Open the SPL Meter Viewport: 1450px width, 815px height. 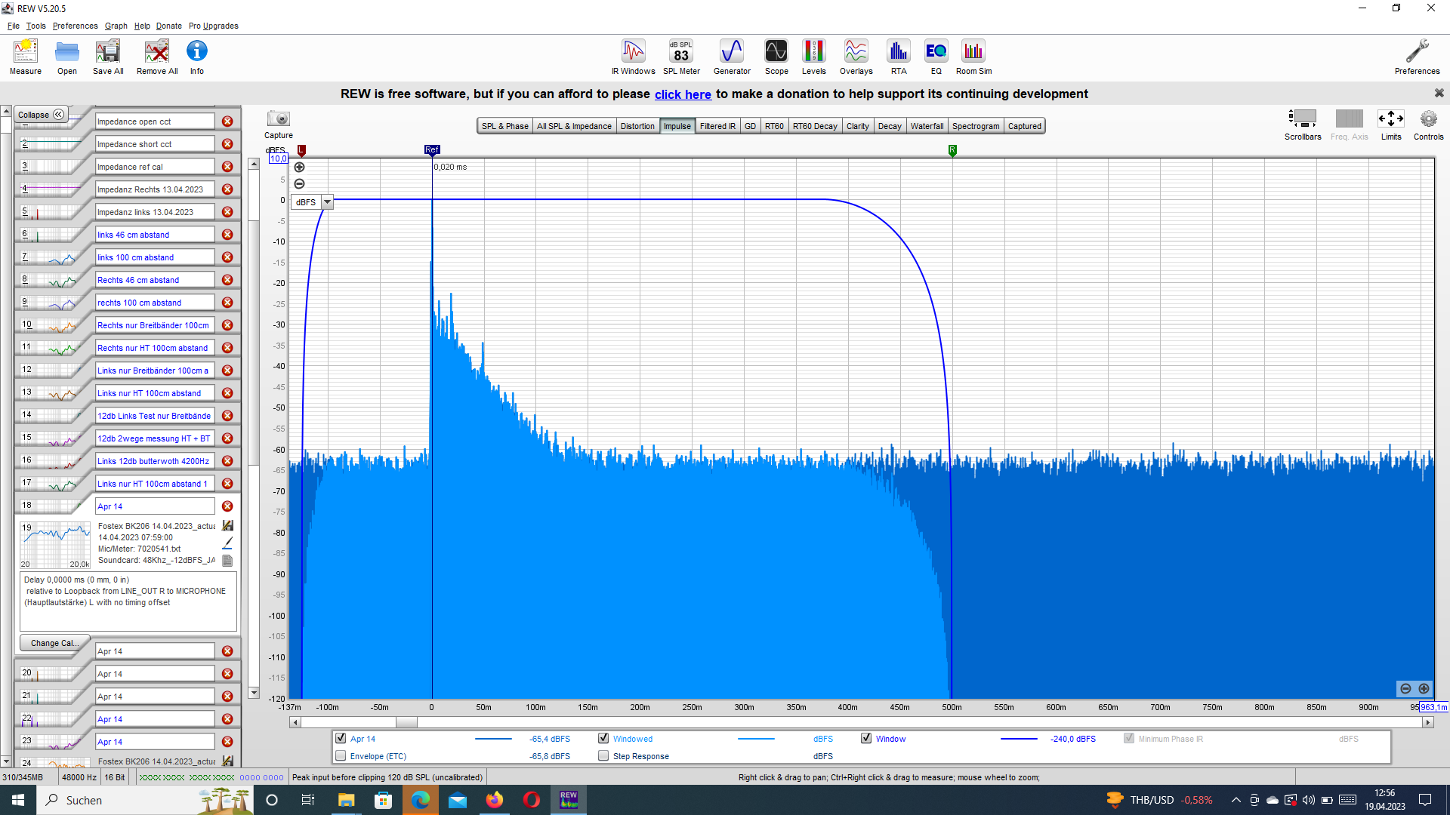[681, 57]
